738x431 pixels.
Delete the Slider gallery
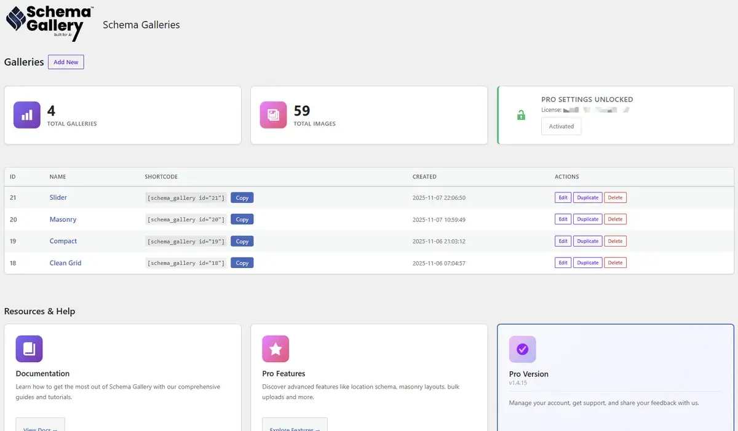coord(615,197)
